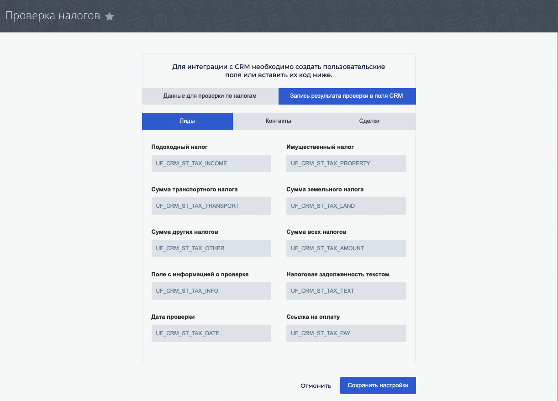The height and width of the screenshot is (401, 558).
Task: Select 'Запись результата проверки в поля CRM' tab
Action: pos(347,96)
